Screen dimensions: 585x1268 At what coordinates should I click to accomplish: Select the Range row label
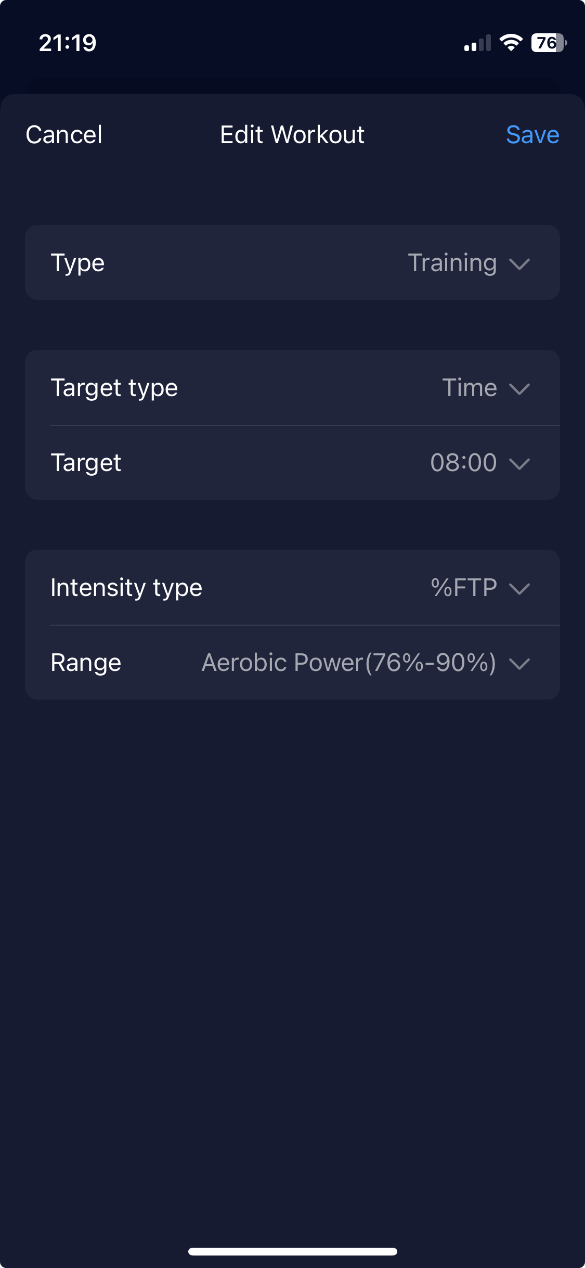86,663
